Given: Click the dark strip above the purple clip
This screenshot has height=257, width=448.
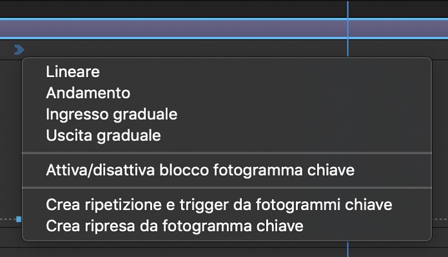Looking at the screenshot, I should (x=174, y=8).
